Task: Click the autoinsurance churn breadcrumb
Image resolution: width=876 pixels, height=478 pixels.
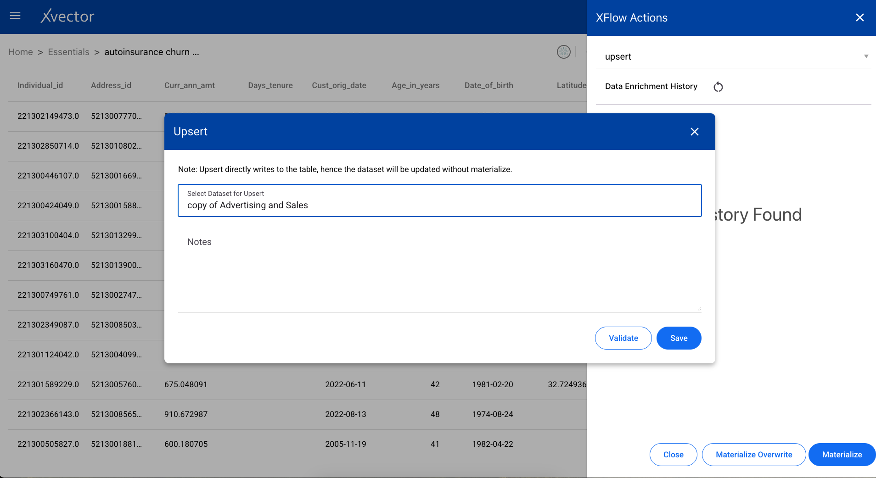Action: (152, 52)
